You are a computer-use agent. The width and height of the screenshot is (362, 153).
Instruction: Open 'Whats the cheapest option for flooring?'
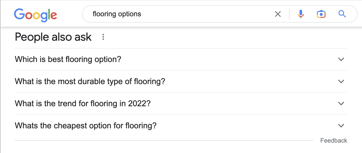pos(181,126)
